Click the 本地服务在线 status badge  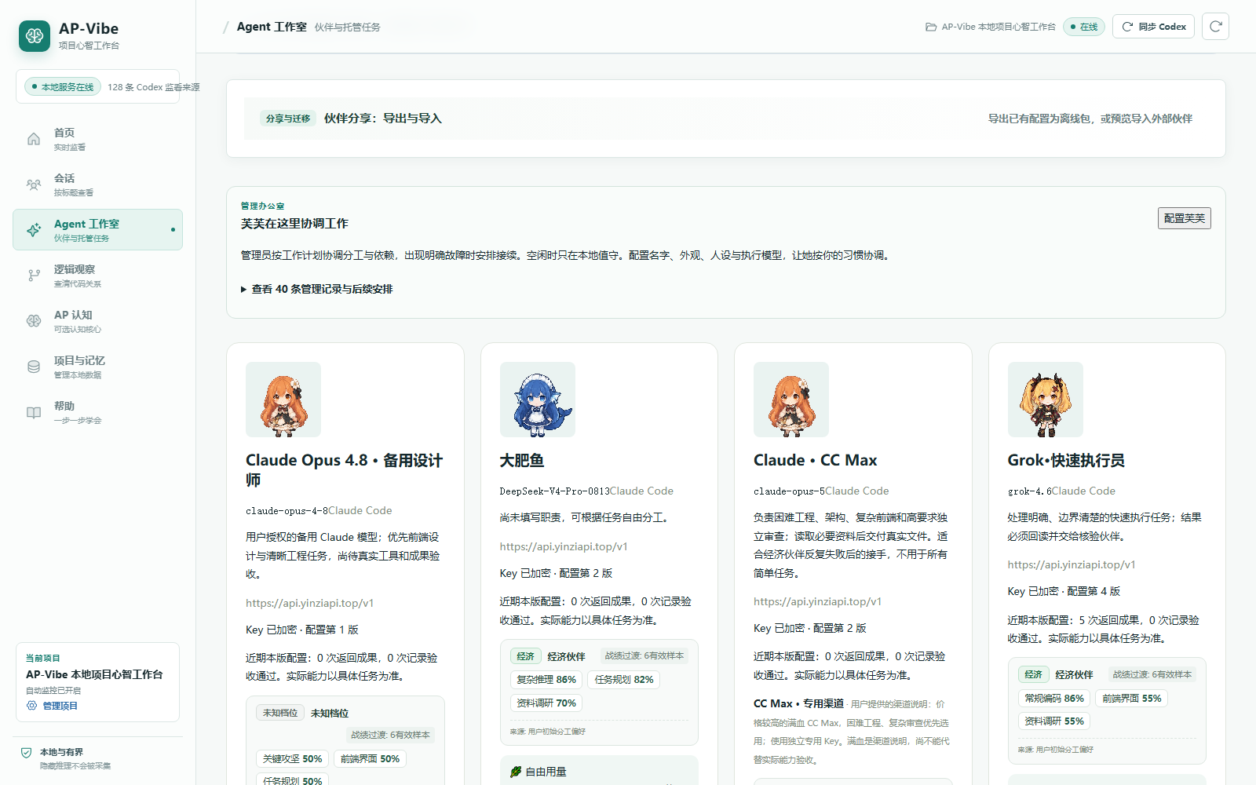click(x=63, y=86)
